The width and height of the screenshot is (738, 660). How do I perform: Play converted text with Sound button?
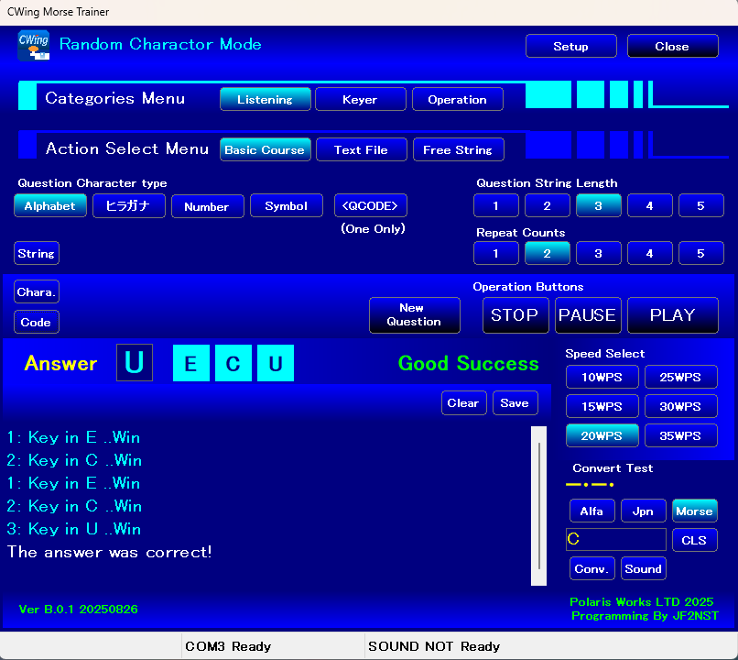(x=643, y=569)
